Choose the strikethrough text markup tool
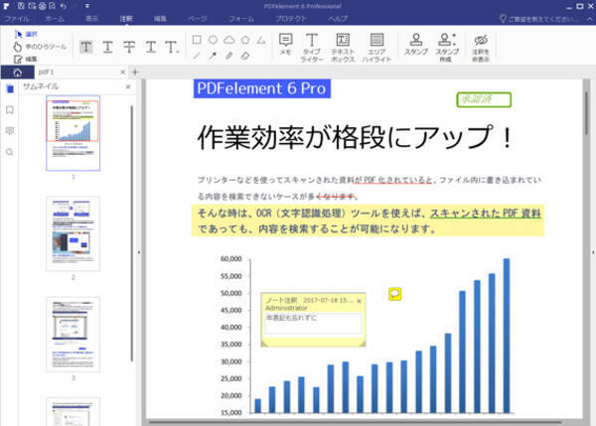This screenshot has height=426, width=596. (130, 46)
